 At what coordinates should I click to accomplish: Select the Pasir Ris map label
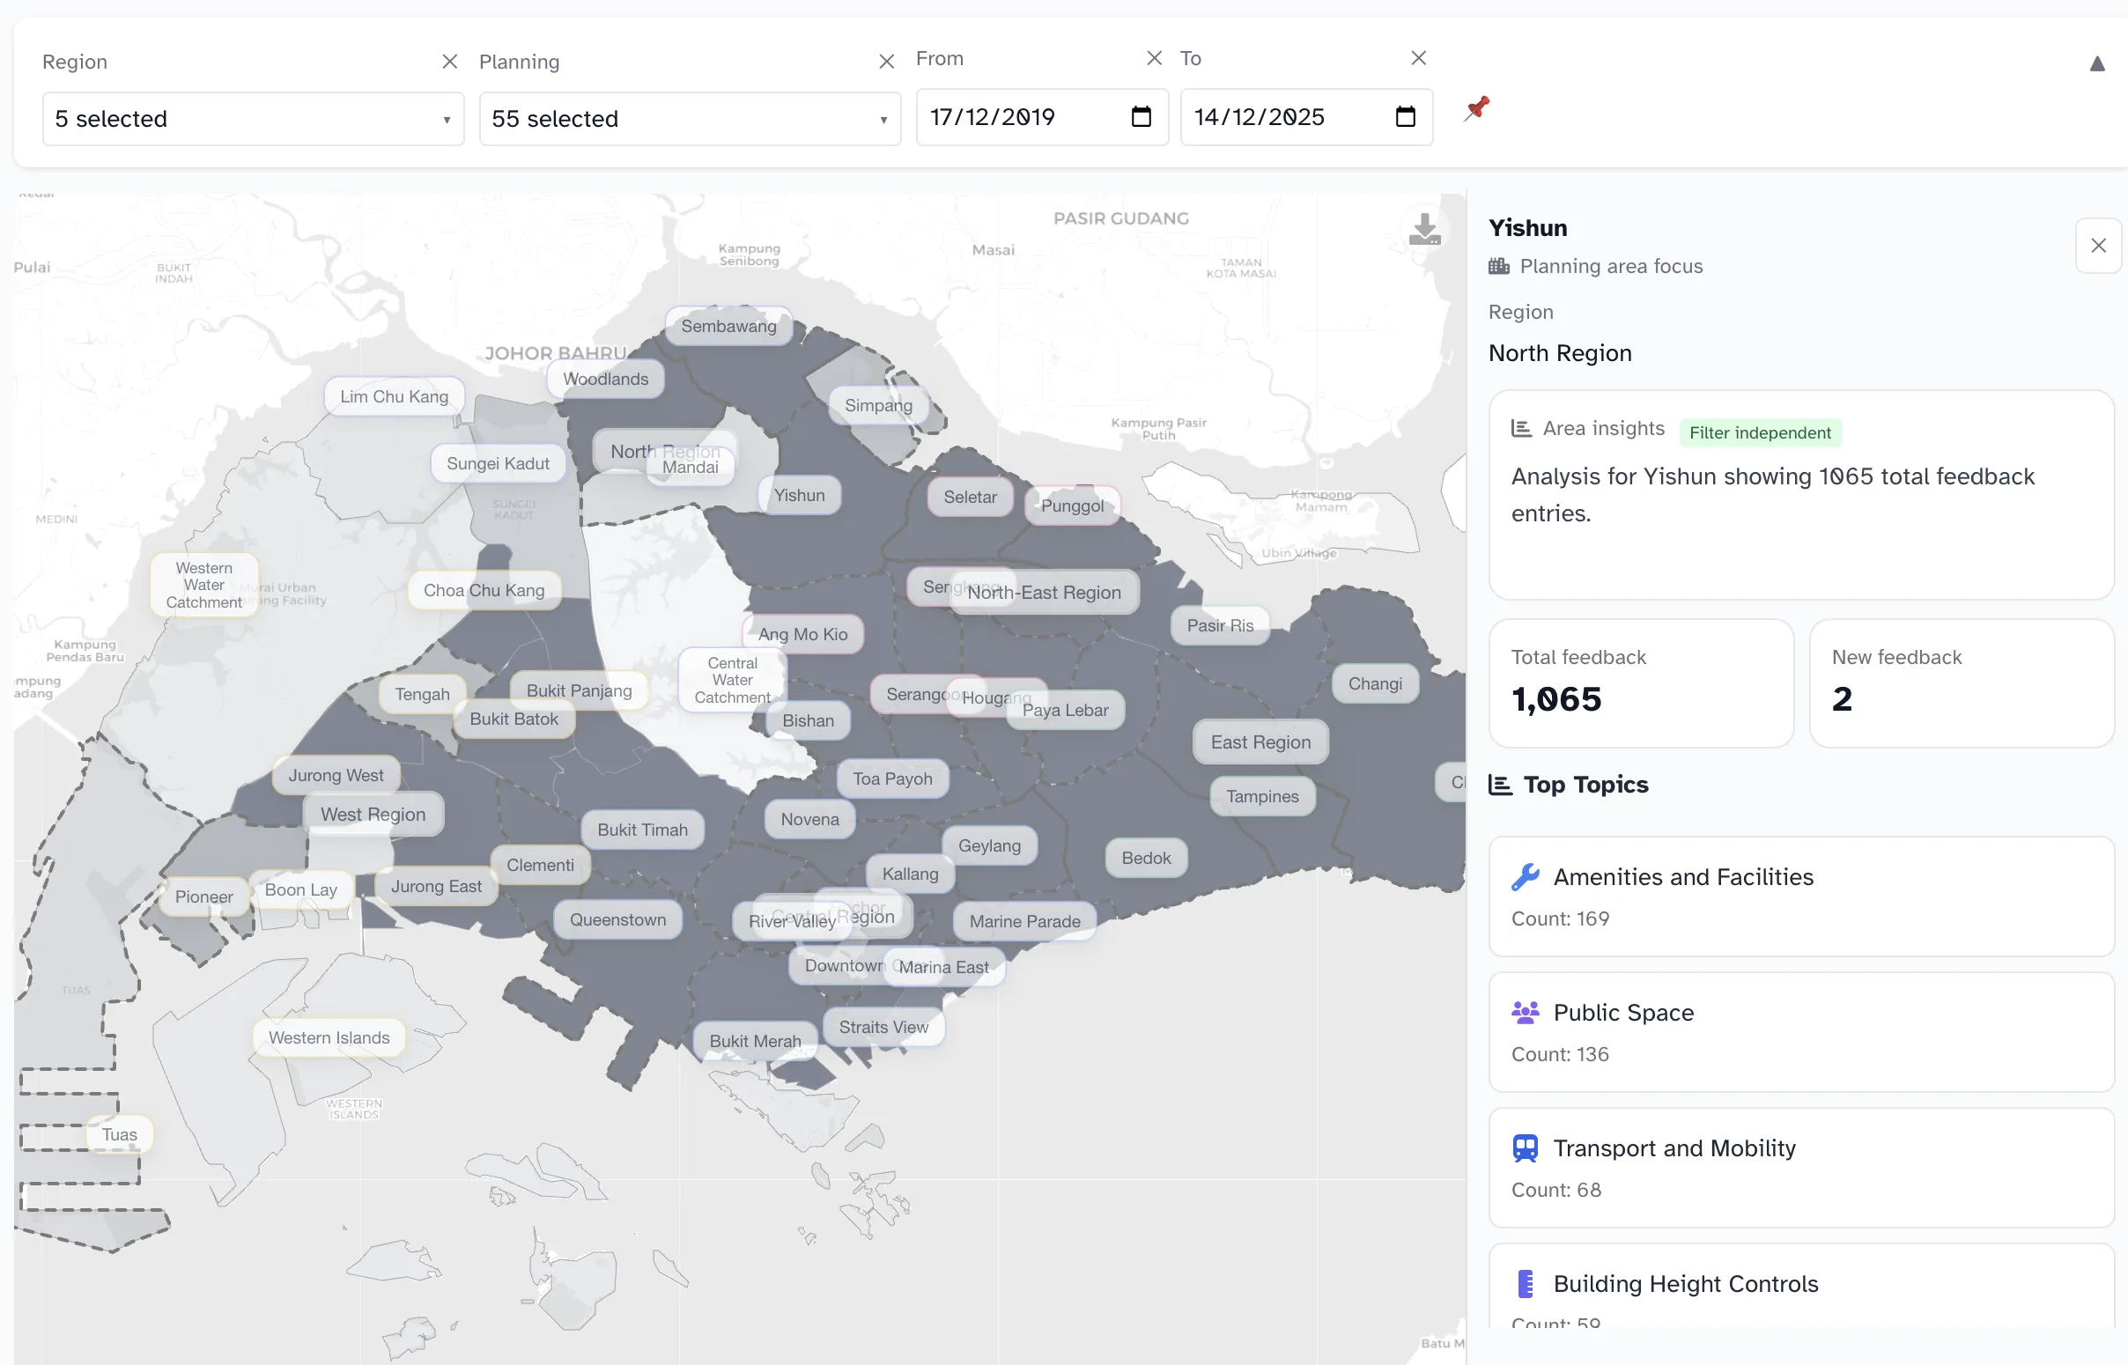point(1221,626)
